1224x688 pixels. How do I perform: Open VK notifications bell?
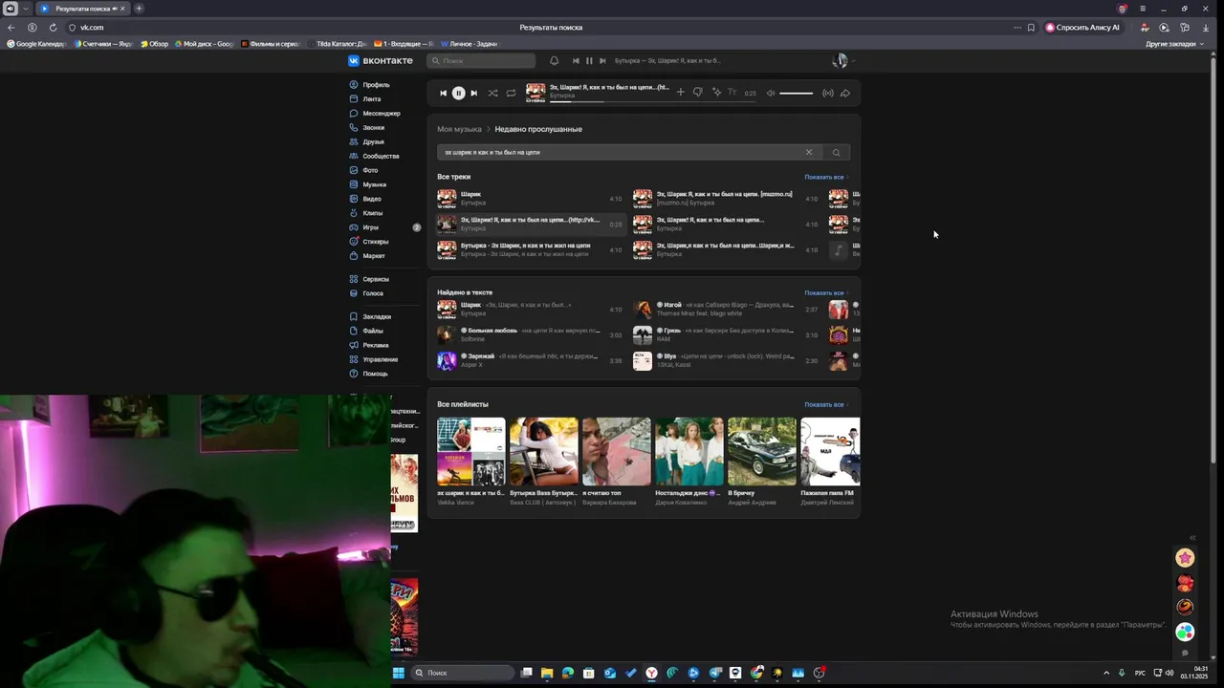(554, 60)
